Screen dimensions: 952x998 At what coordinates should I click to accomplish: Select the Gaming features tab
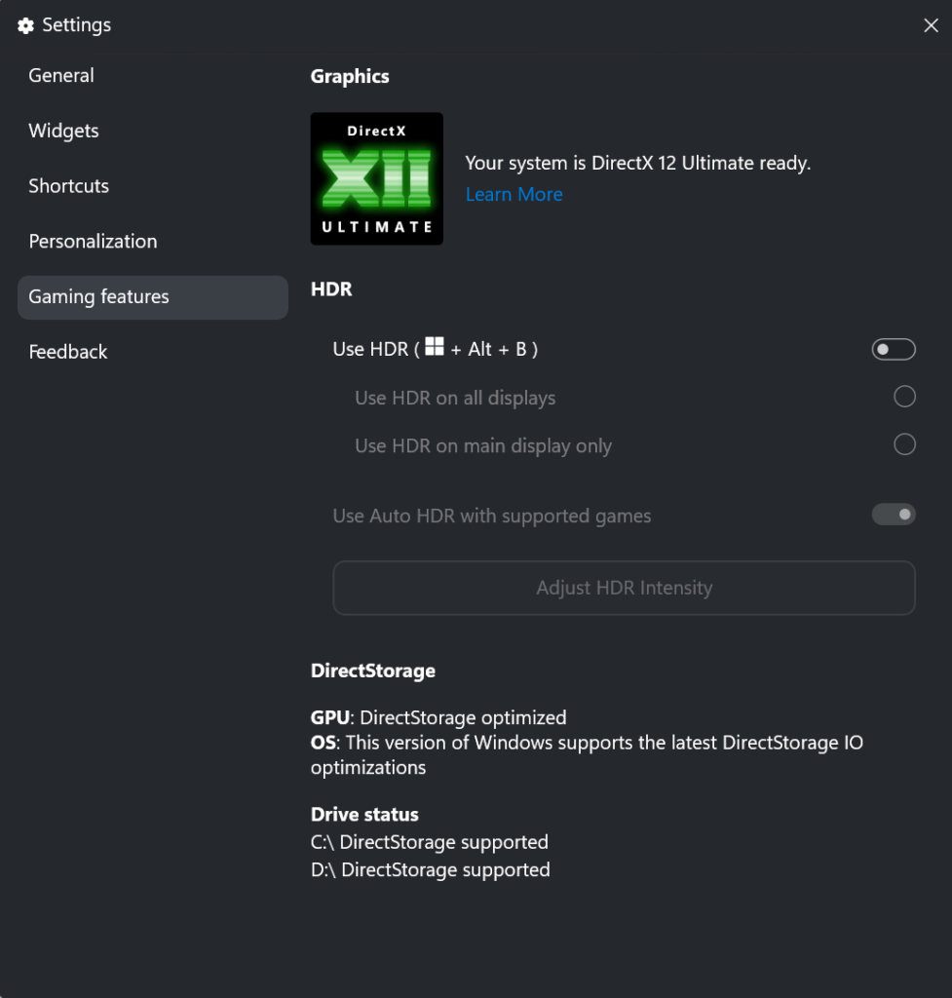[x=153, y=297]
